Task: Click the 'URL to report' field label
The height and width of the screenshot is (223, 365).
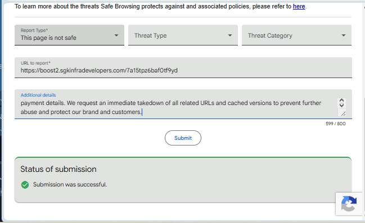Action: (x=35, y=63)
